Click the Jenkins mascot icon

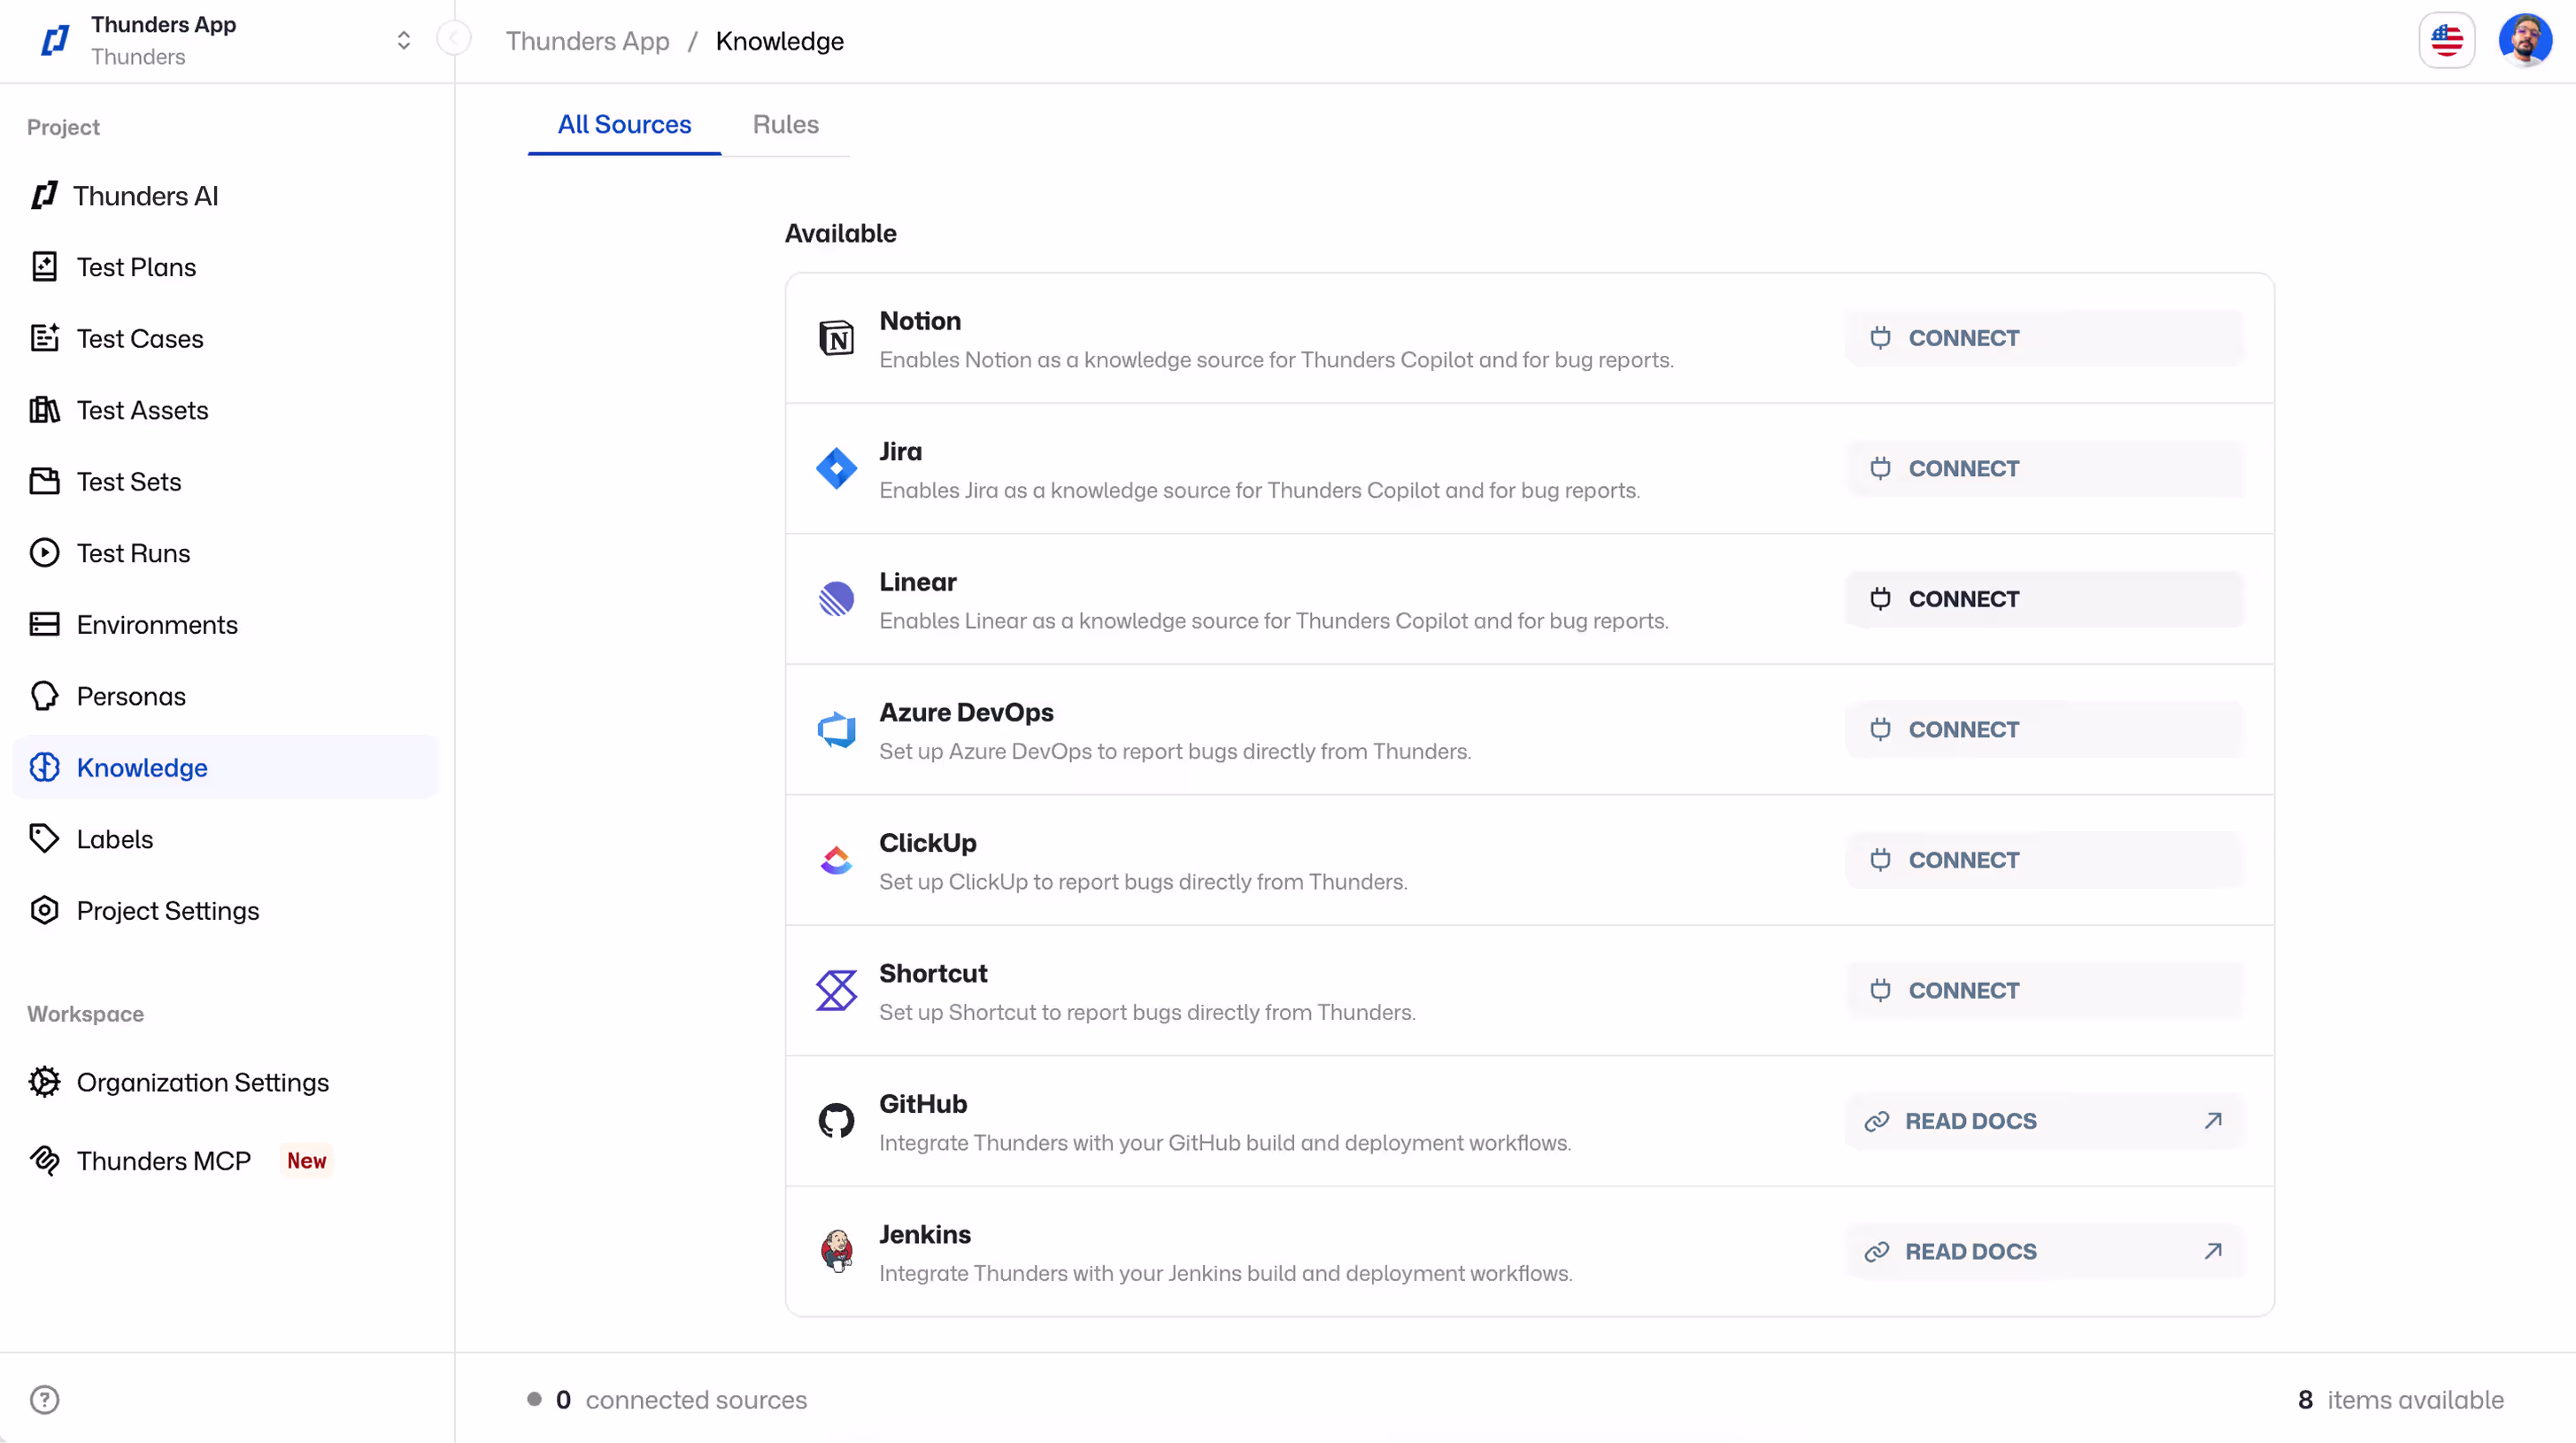point(836,1252)
